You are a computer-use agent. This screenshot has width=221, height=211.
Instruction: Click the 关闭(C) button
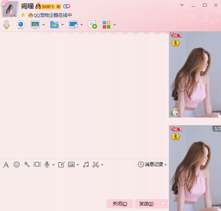click(x=120, y=204)
